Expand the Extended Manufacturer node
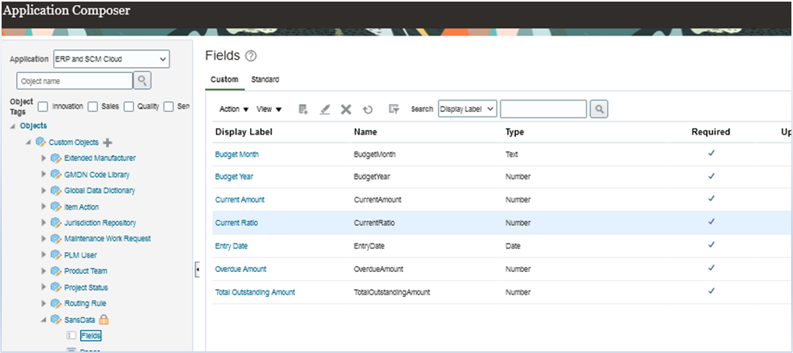The width and height of the screenshot is (793, 353). point(44,159)
